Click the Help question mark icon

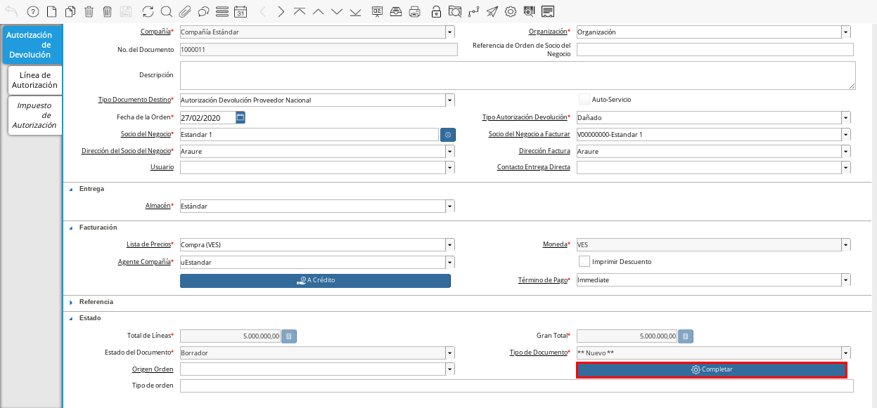tap(32, 11)
